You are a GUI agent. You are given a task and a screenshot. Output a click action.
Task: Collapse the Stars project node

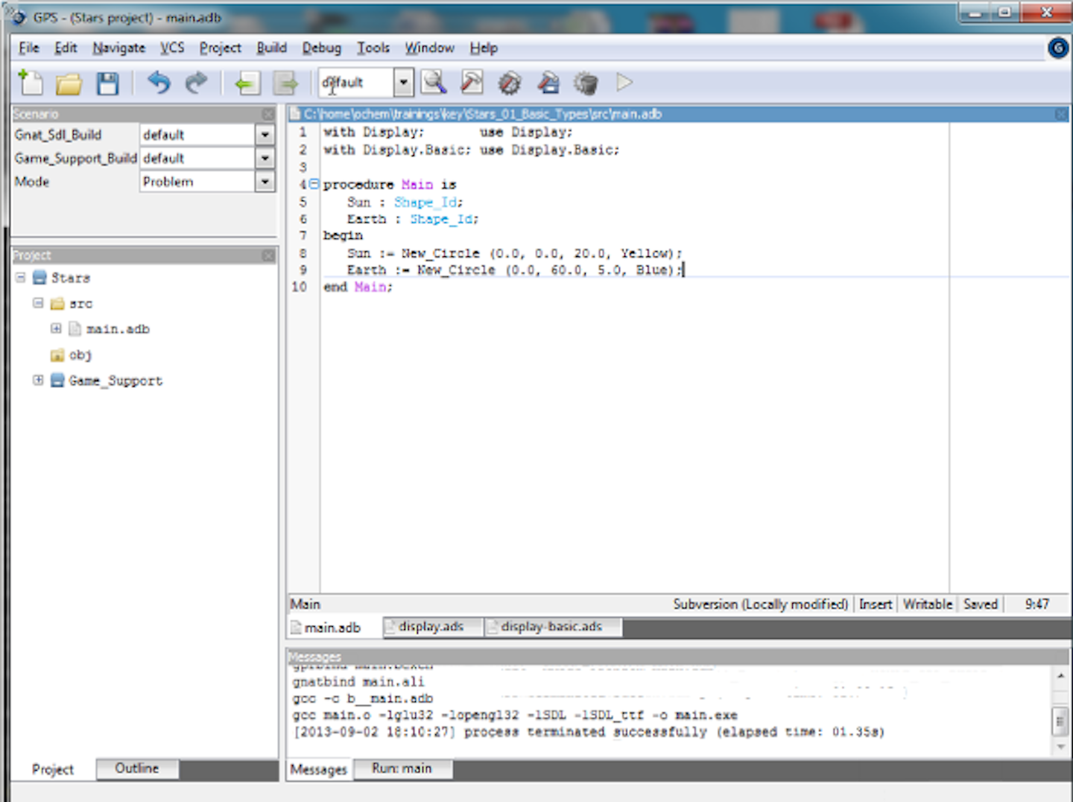[21, 278]
